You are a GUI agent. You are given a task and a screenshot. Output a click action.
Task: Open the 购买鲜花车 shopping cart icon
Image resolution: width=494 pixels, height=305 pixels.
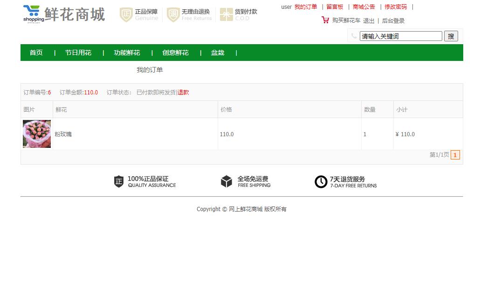(x=325, y=20)
